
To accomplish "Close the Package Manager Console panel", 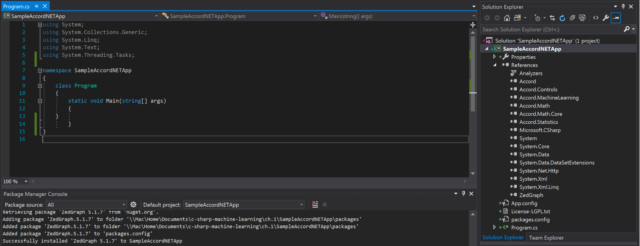I will pos(471,194).
